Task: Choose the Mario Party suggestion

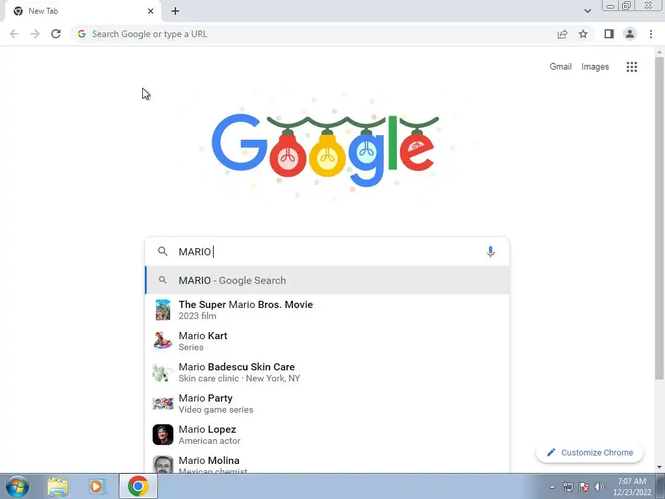Action: 327,403
